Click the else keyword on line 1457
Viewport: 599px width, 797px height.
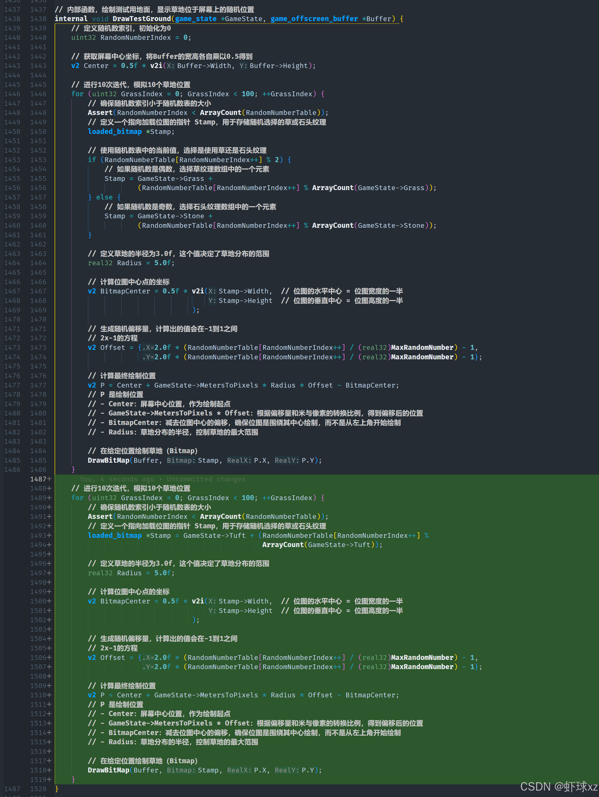pyautogui.click(x=104, y=197)
